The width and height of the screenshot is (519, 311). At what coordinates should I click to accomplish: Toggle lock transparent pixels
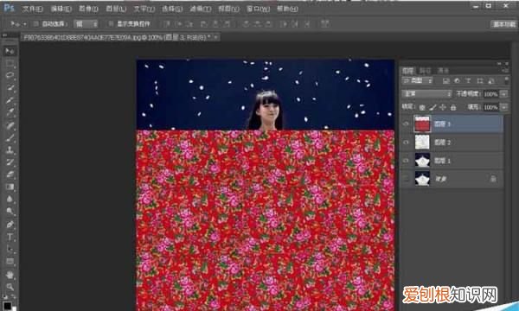click(422, 107)
